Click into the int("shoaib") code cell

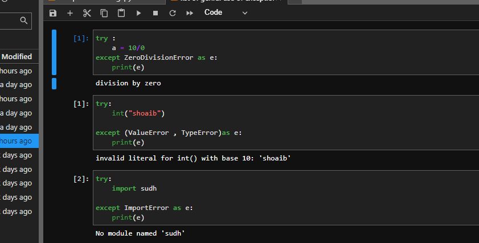285,122
